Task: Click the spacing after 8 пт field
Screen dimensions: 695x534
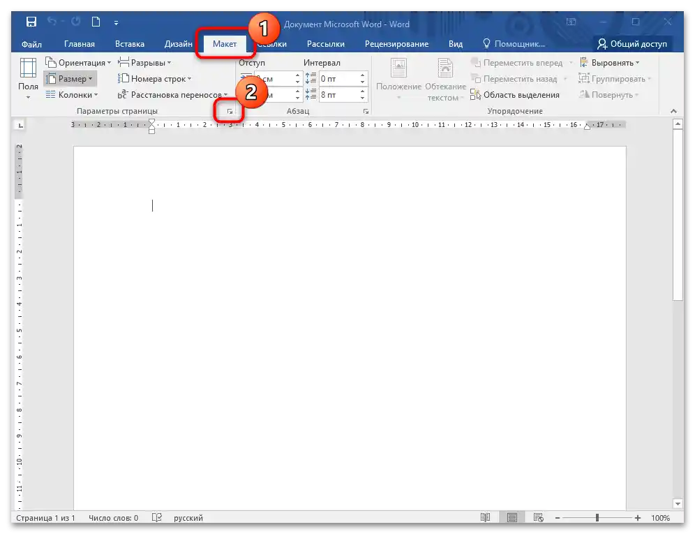Action: 338,95
